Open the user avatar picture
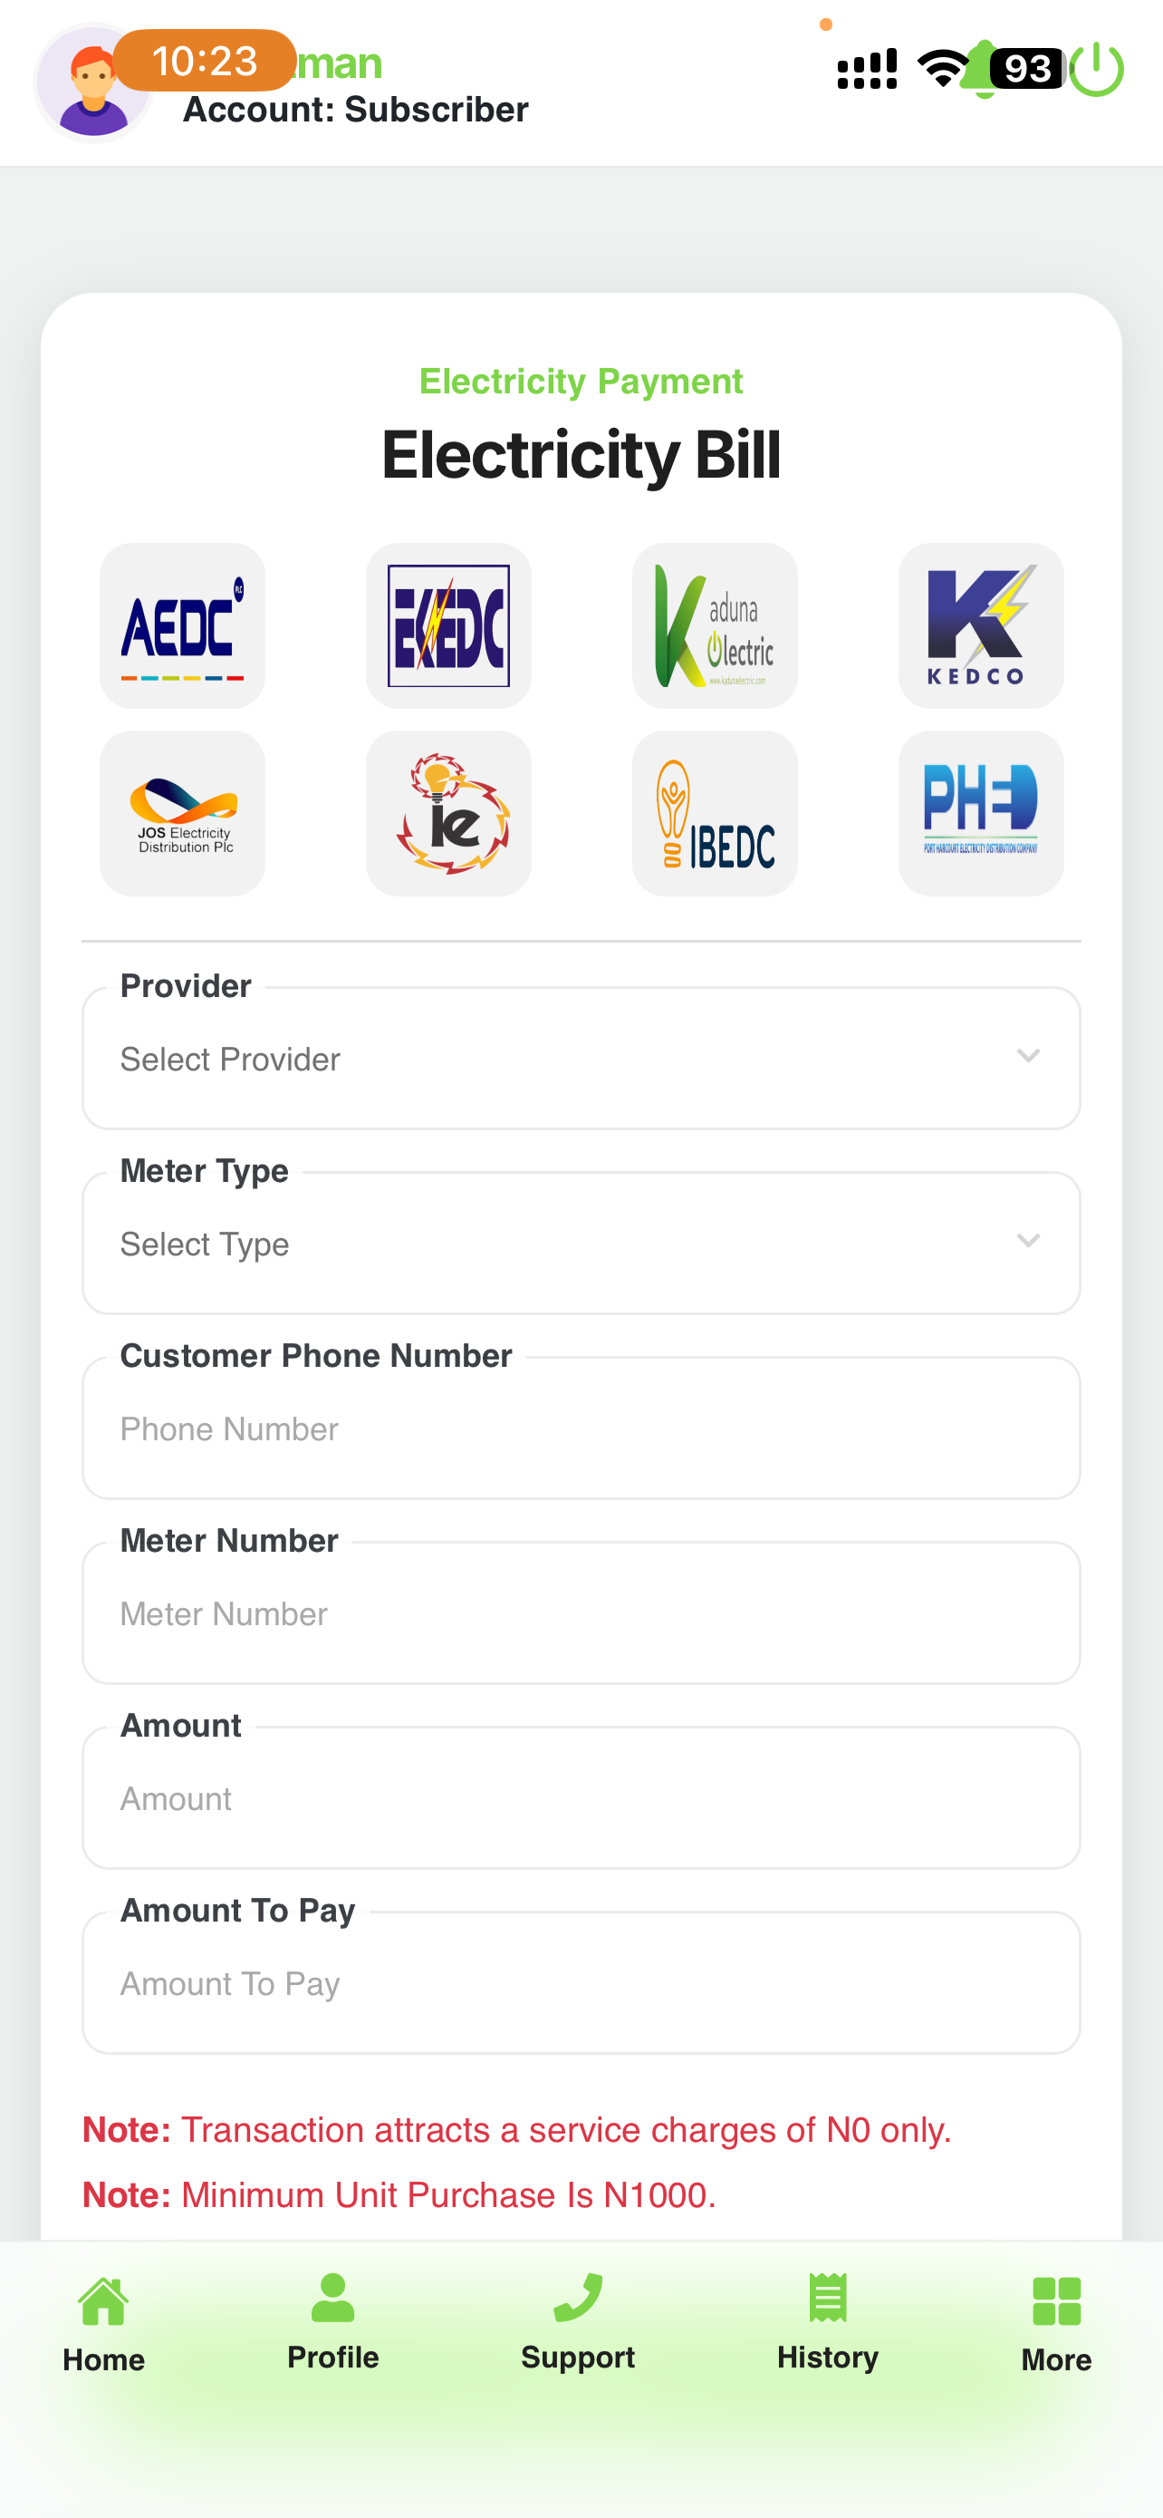This screenshot has width=1163, height=2518. coord(91,84)
